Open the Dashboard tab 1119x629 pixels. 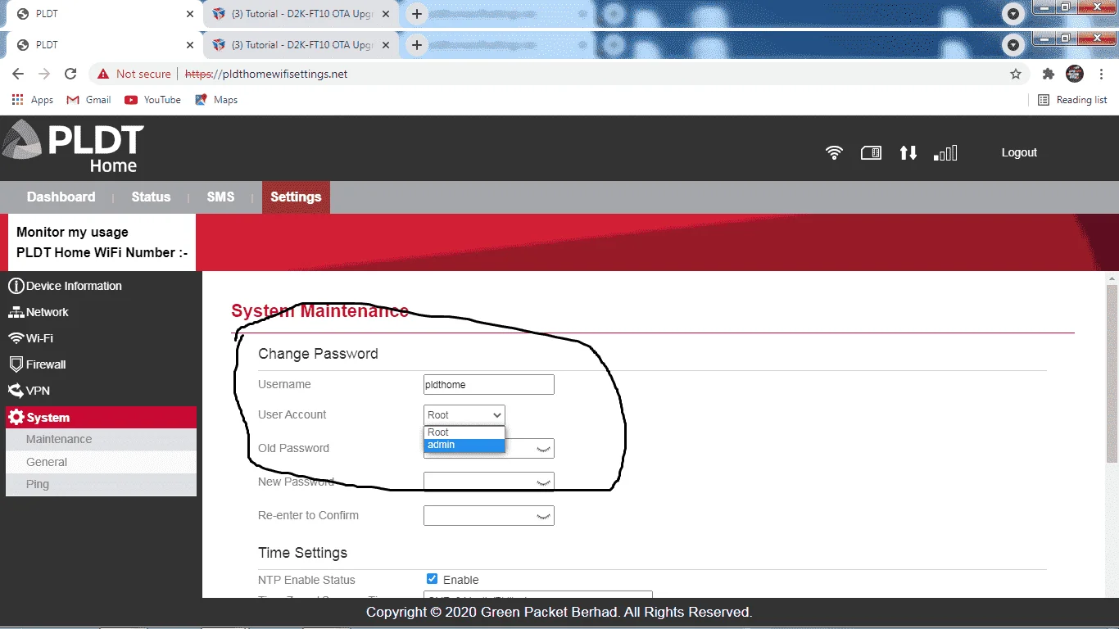(x=61, y=197)
